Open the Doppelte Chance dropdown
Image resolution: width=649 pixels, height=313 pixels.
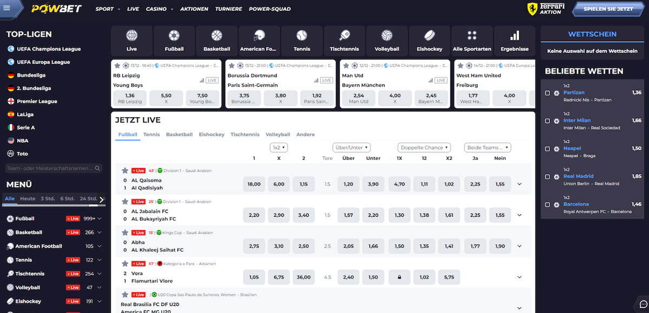[425, 147]
